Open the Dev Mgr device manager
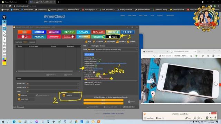Screen dimensions: 221x124 [121, 42]
